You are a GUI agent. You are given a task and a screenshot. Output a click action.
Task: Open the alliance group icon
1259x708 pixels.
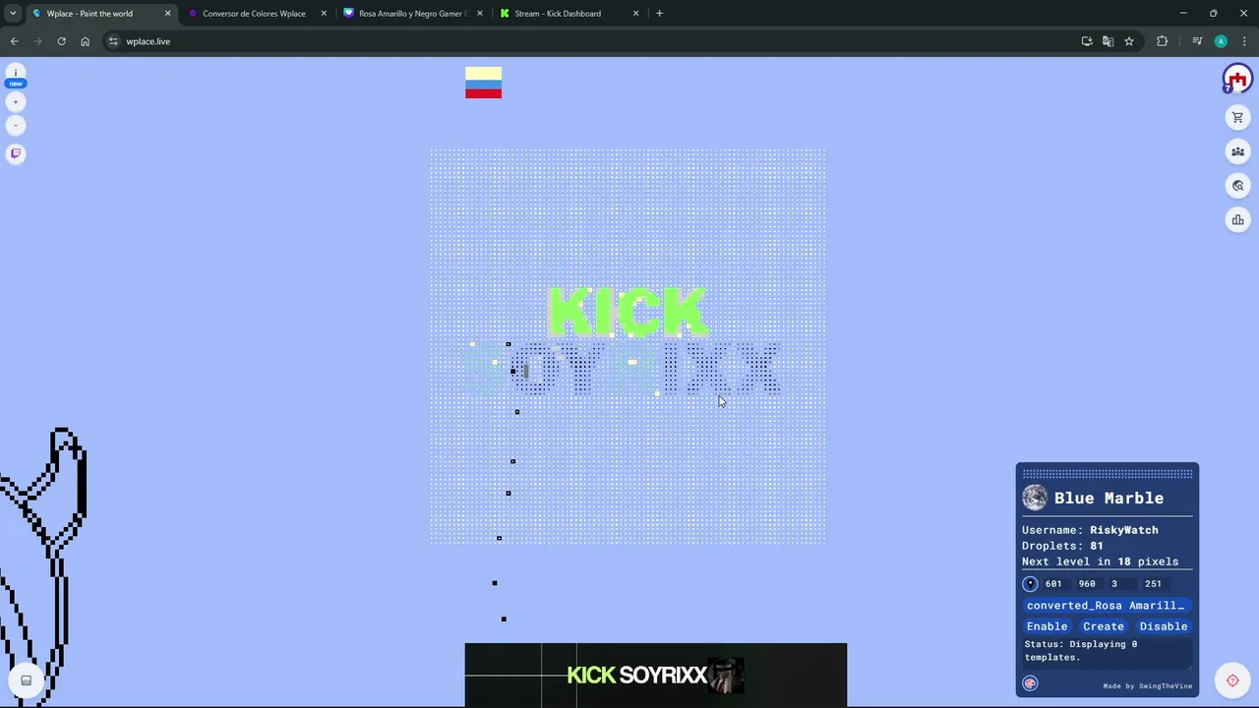[x=1238, y=151]
